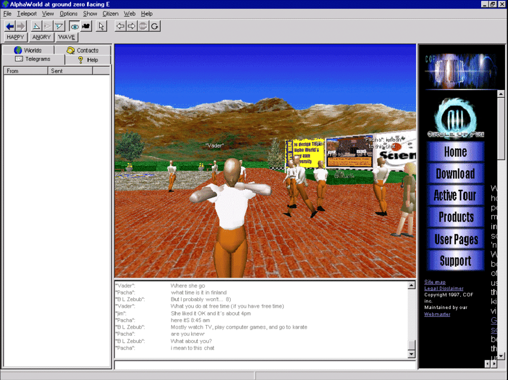Click the Products button in web panel
Viewport: 508px width, 380px height.
pyautogui.click(x=455, y=217)
